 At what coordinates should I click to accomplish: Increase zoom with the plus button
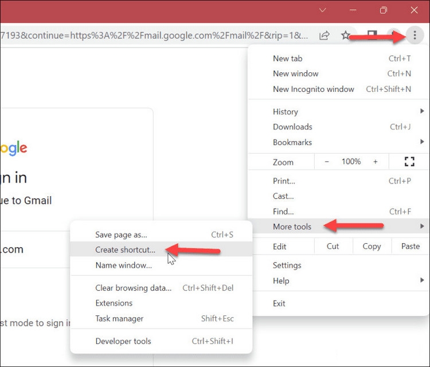pyautogui.click(x=375, y=162)
